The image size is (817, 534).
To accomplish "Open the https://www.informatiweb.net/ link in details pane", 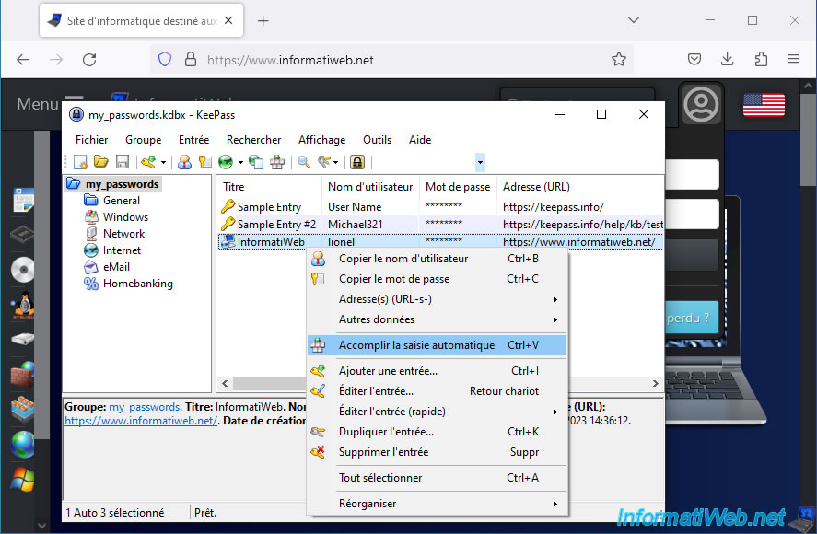I will [x=141, y=421].
